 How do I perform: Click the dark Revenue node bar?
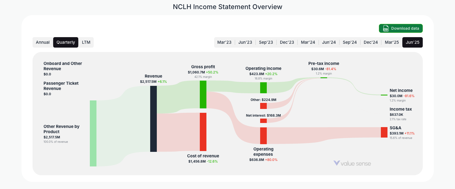(x=153, y=118)
